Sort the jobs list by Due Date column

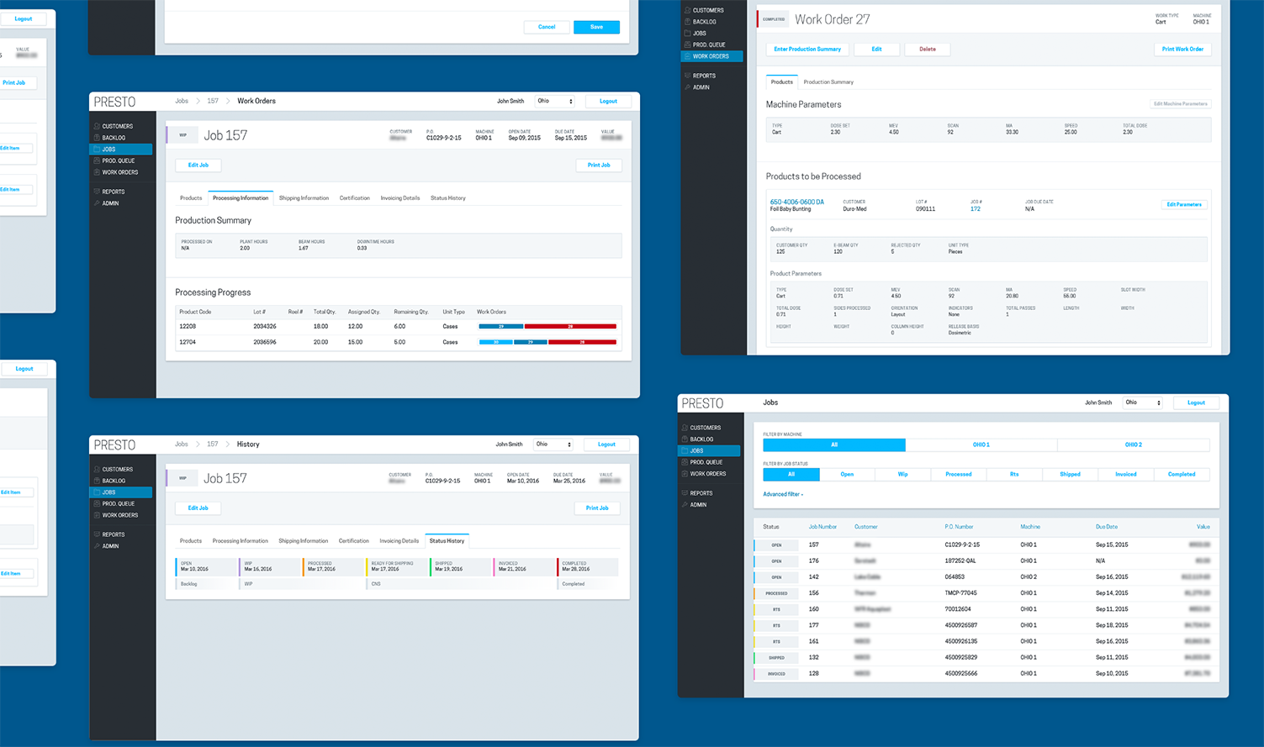click(1107, 527)
